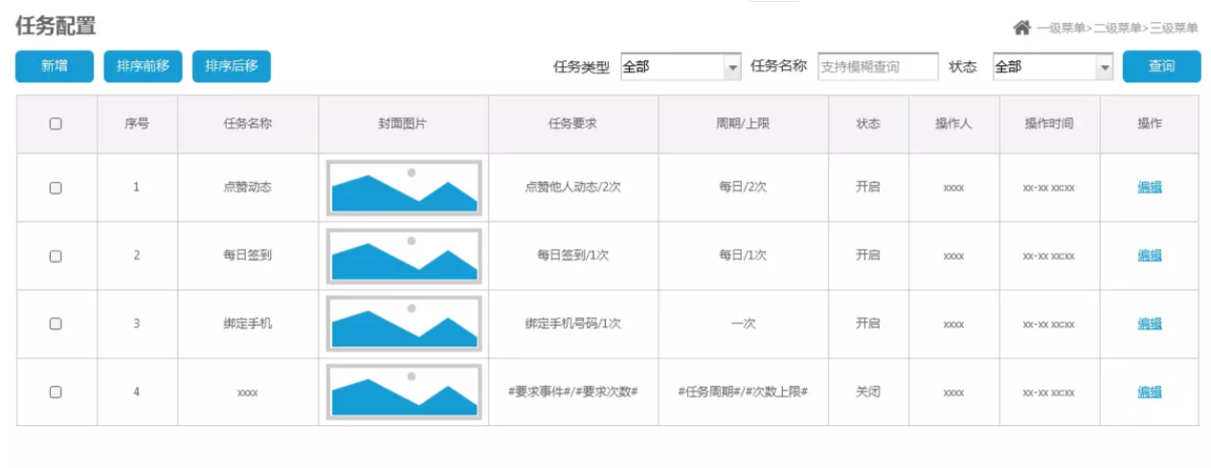Click the 任务名称 column header
The height and width of the screenshot is (468, 1211).
click(248, 123)
